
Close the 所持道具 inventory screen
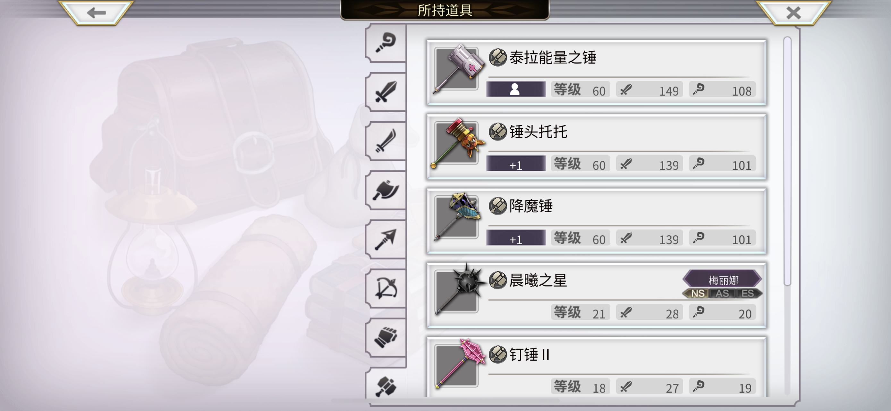793,13
